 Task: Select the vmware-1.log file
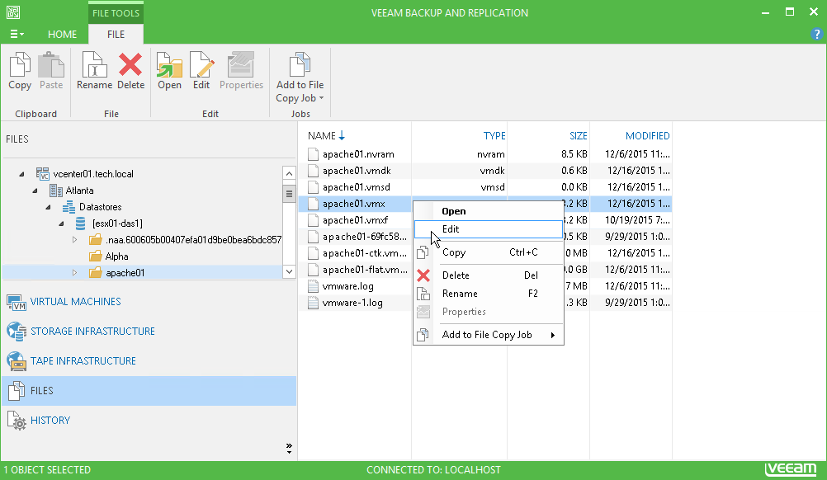point(352,303)
